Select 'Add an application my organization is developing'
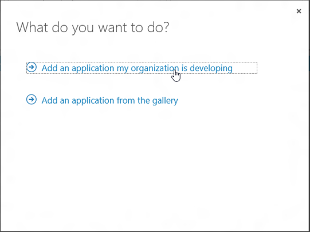The width and height of the screenshot is (310, 232). click(x=142, y=68)
